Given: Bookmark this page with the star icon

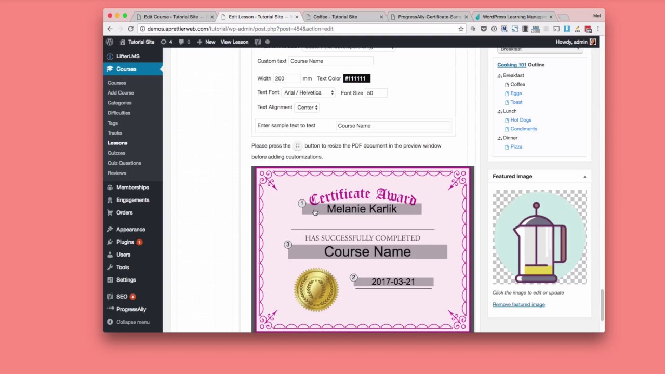Looking at the screenshot, I should [x=460, y=29].
